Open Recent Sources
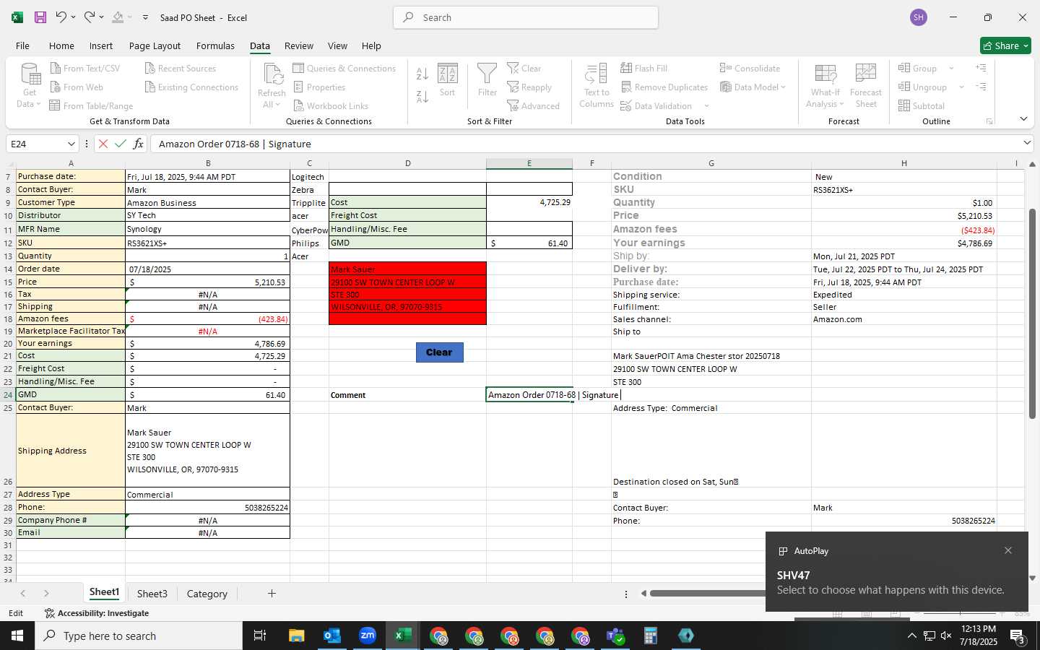Viewport: 1040px width, 650px height. (x=180, y=68)
